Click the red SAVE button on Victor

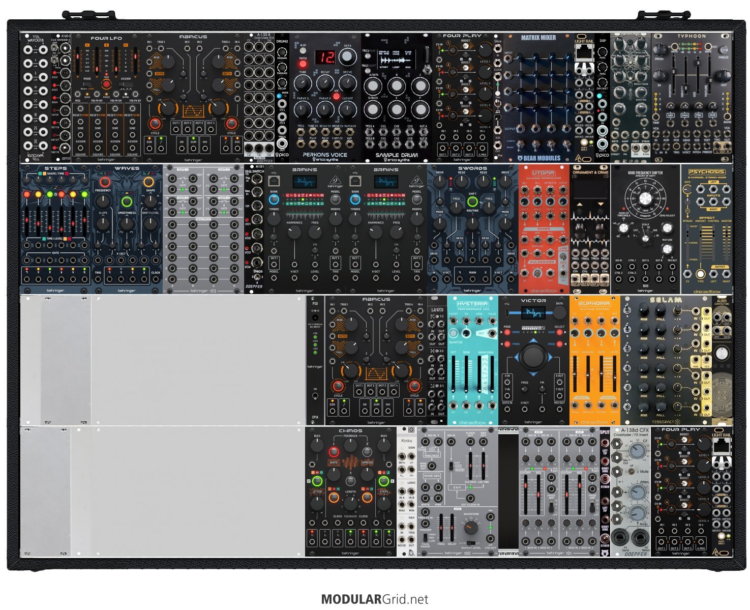[560, 332]
